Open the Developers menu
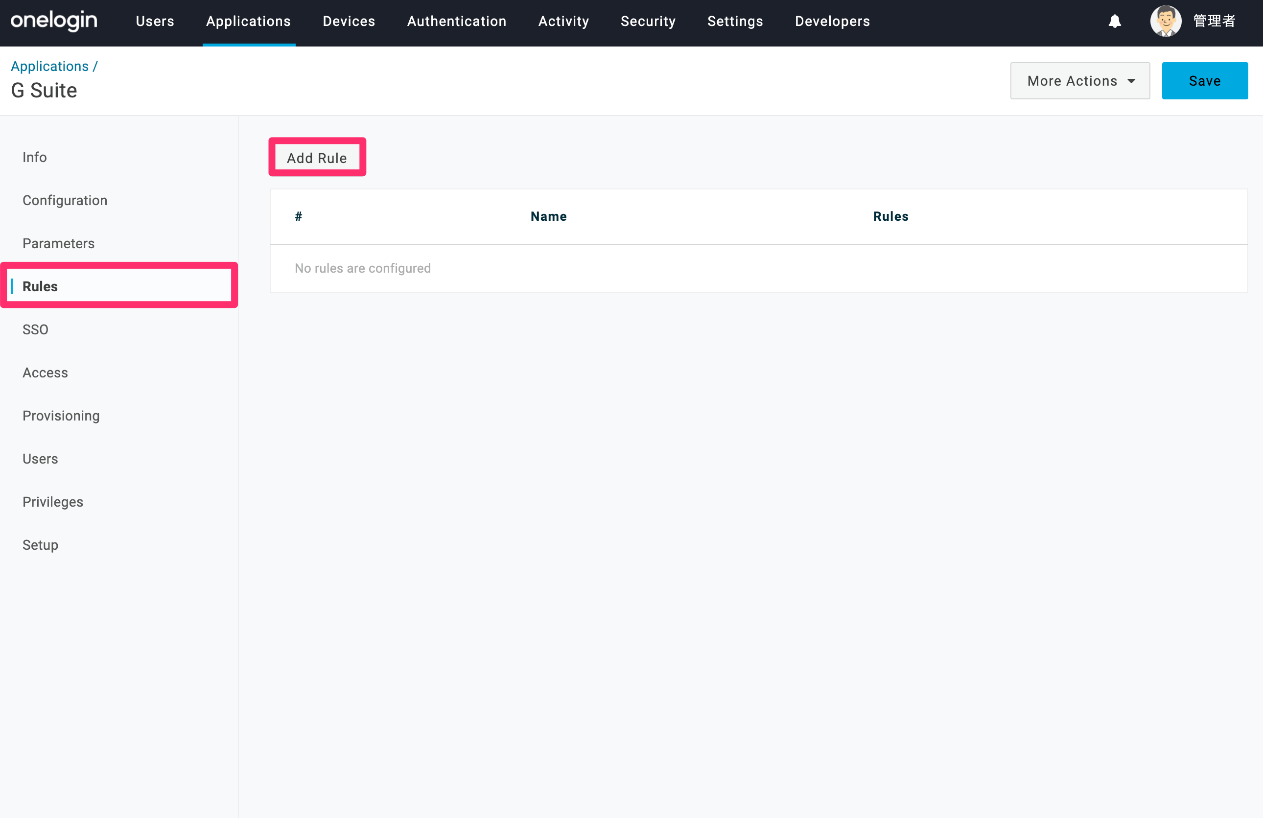Image resolution: width=1263 pixels, height=818 pixels. point(832,21)
